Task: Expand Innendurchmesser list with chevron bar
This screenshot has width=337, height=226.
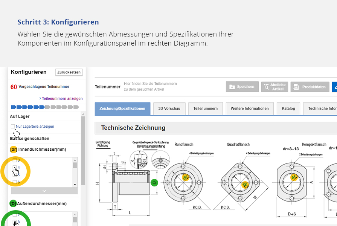Action: (x=44, y=191)
